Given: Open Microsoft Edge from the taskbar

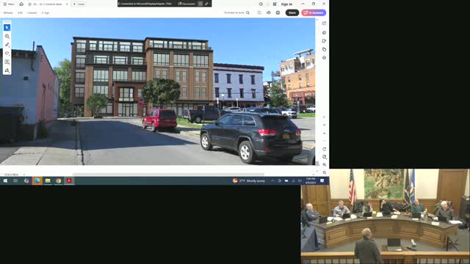Looking at the screenshot, I should [x=37, y=181].
